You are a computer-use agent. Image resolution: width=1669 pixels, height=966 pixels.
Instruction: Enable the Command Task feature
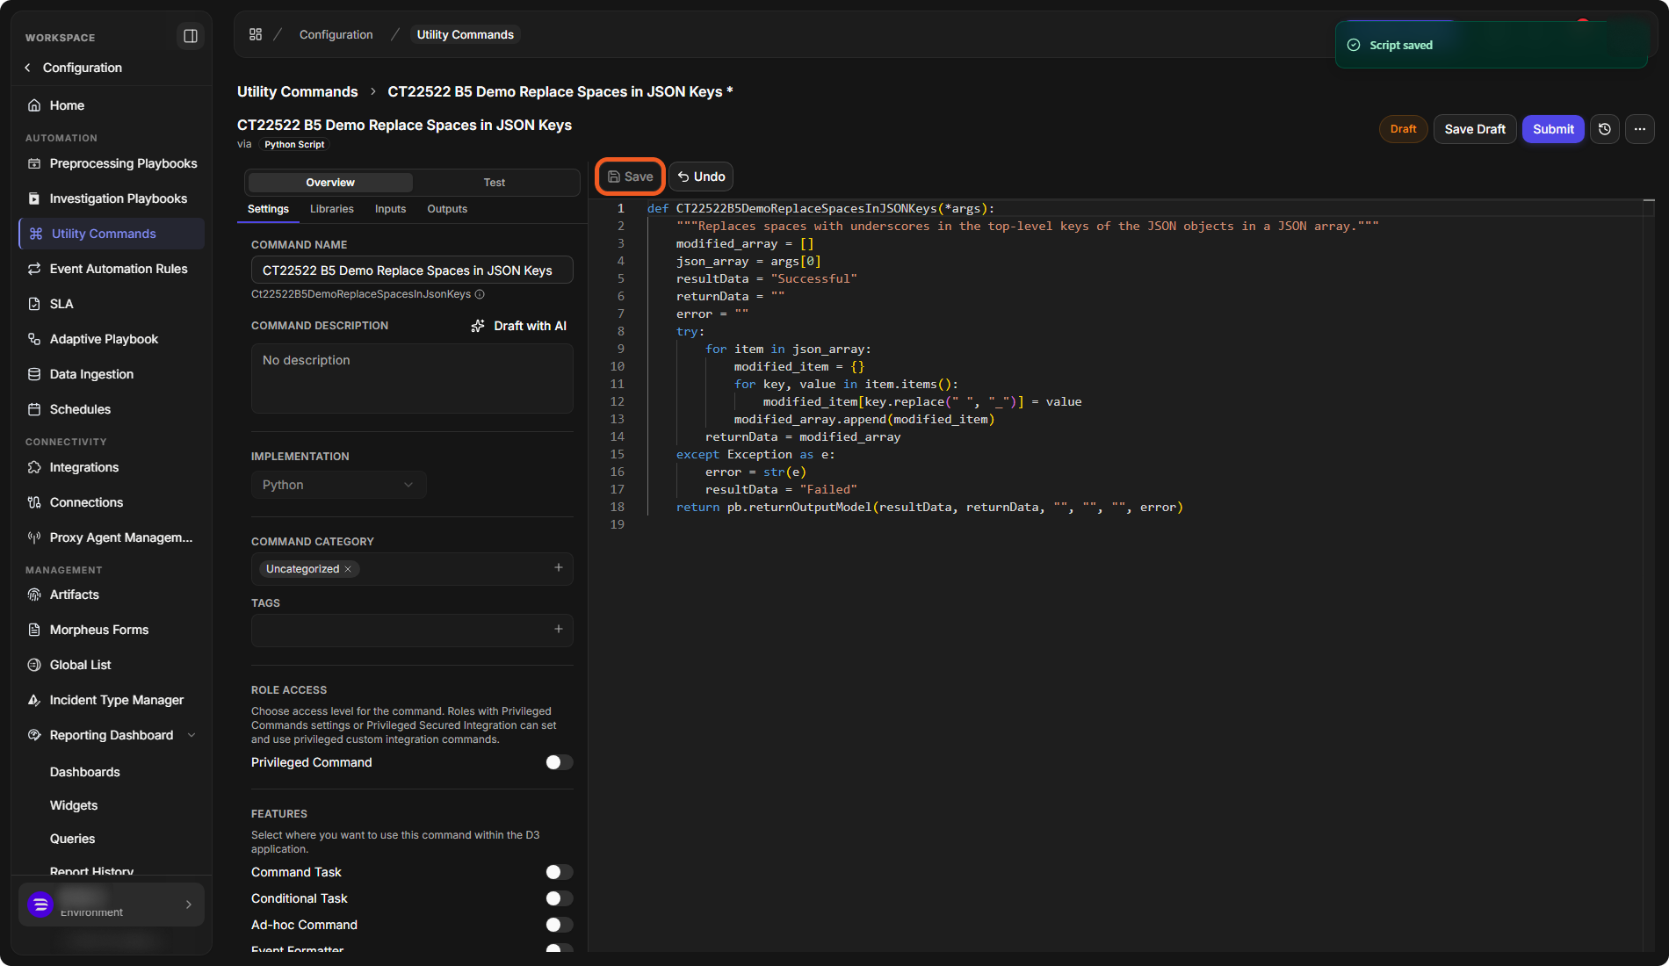pos(559,872)
